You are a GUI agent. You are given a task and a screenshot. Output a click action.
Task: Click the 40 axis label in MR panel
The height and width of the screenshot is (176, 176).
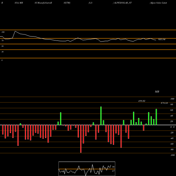(172, 116)
